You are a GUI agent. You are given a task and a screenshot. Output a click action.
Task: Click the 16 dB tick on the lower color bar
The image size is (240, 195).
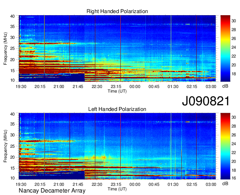(x=234, y=178)
